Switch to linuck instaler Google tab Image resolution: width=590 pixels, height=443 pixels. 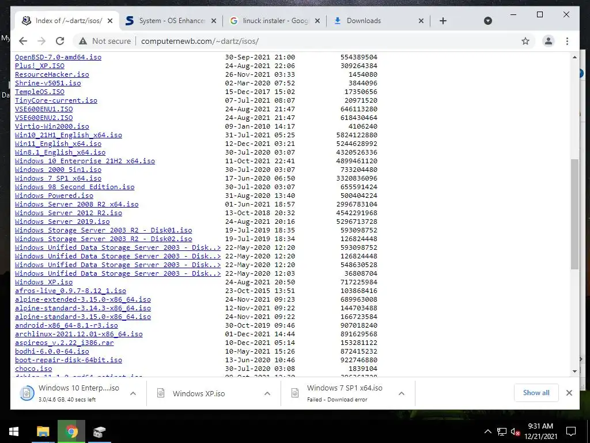275,21
